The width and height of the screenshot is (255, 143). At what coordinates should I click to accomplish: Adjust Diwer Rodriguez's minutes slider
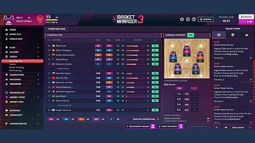coord(135,50)
